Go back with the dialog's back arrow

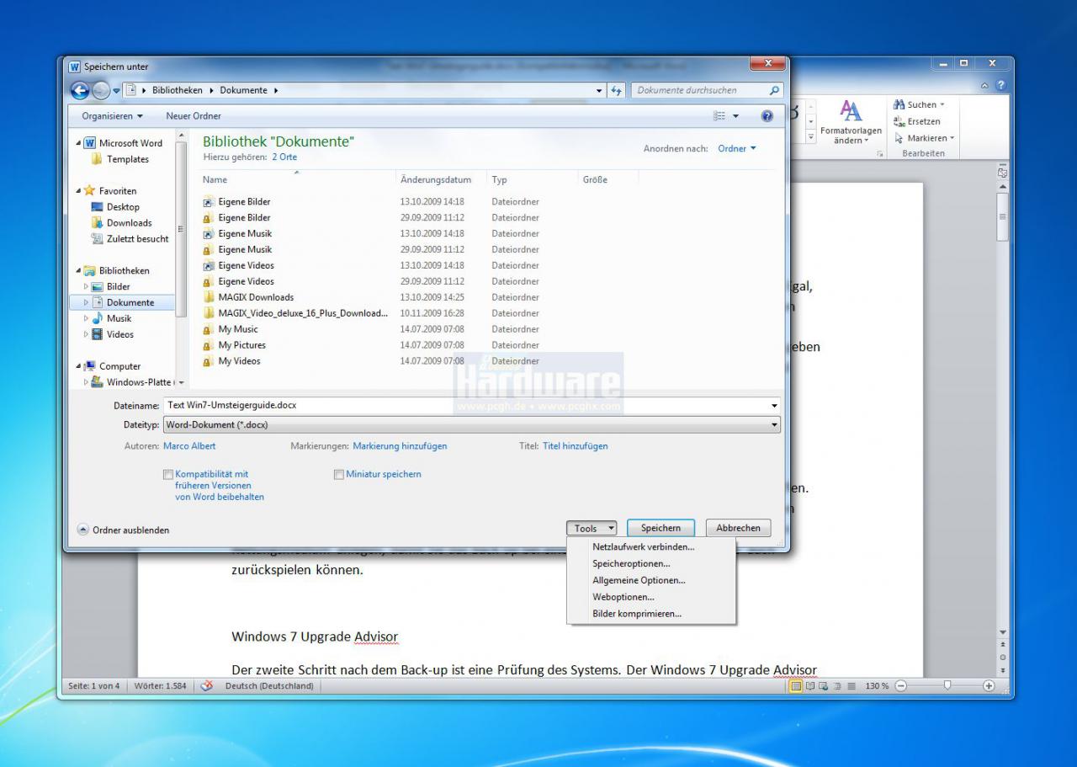point(79,90)
